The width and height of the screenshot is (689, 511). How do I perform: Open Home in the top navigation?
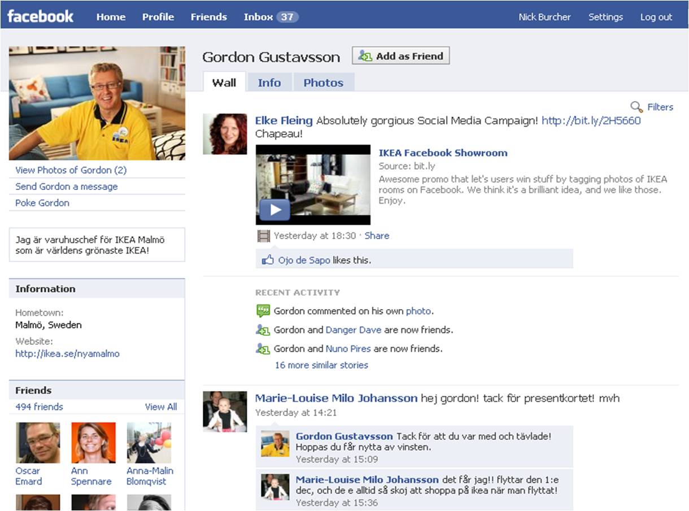[x=111, y=17]
